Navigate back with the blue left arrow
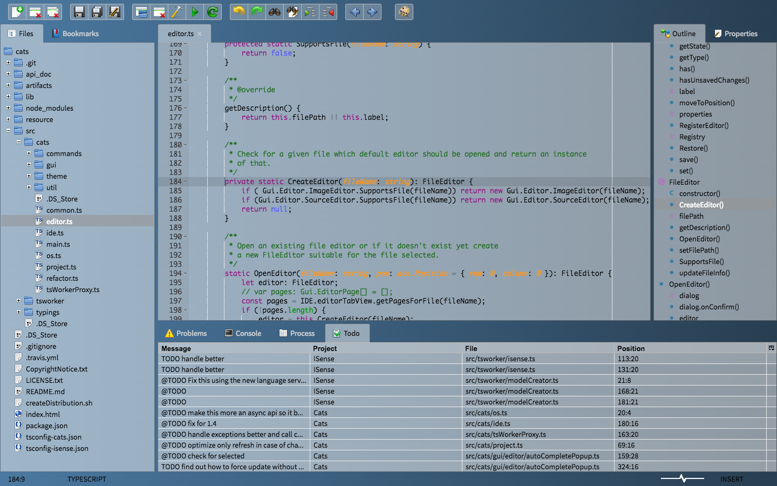 (x=355, y=11)
